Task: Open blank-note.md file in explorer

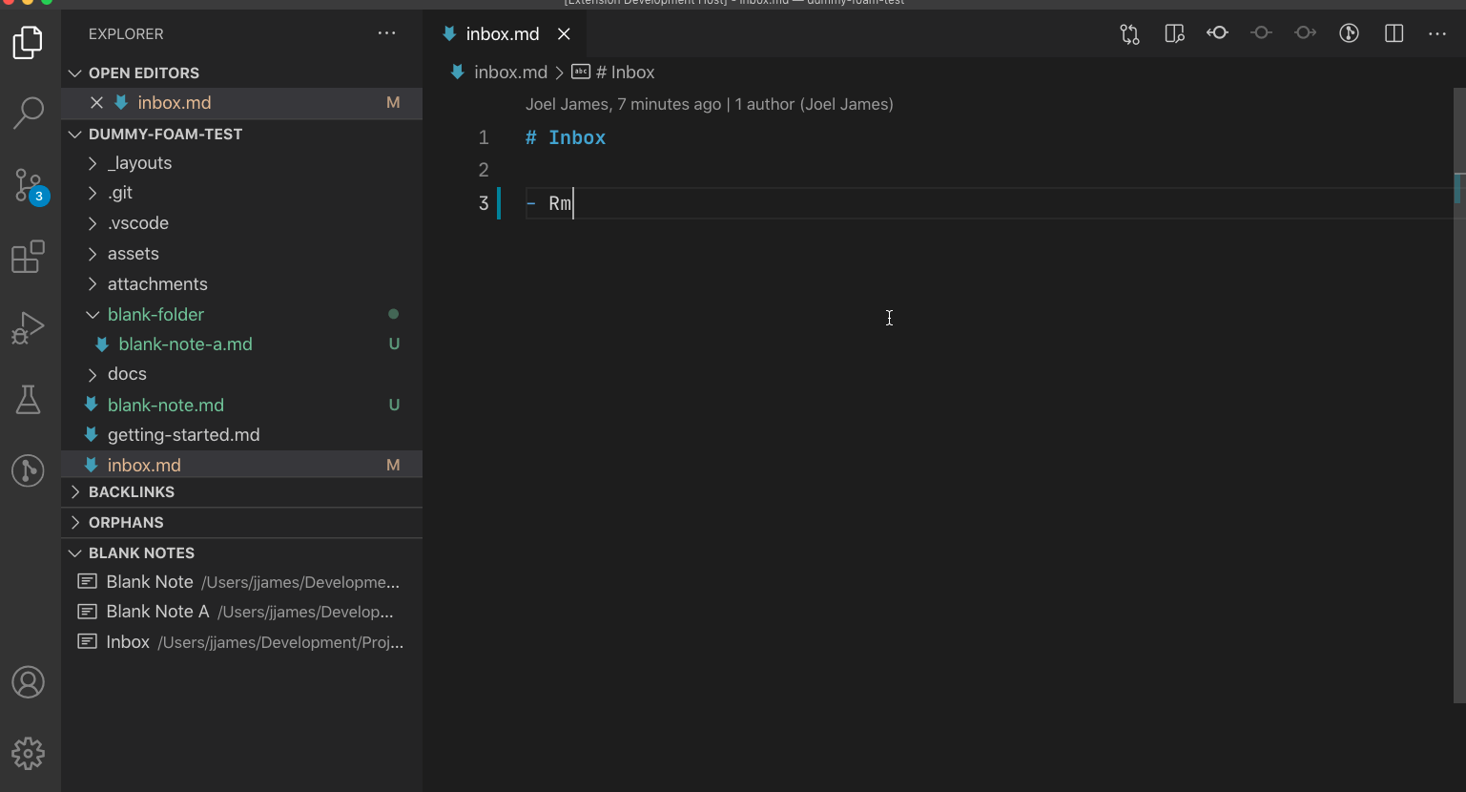Action: pos(242,405)
